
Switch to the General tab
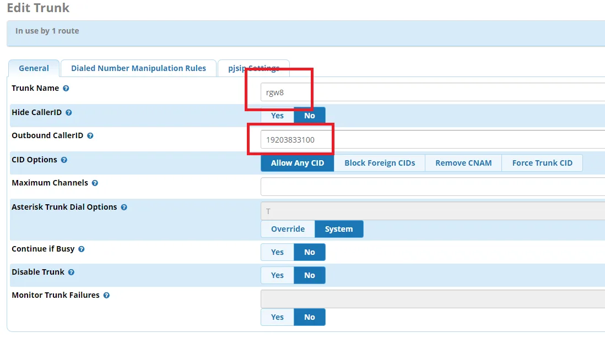pyautogui.click(x=34, y=68)
